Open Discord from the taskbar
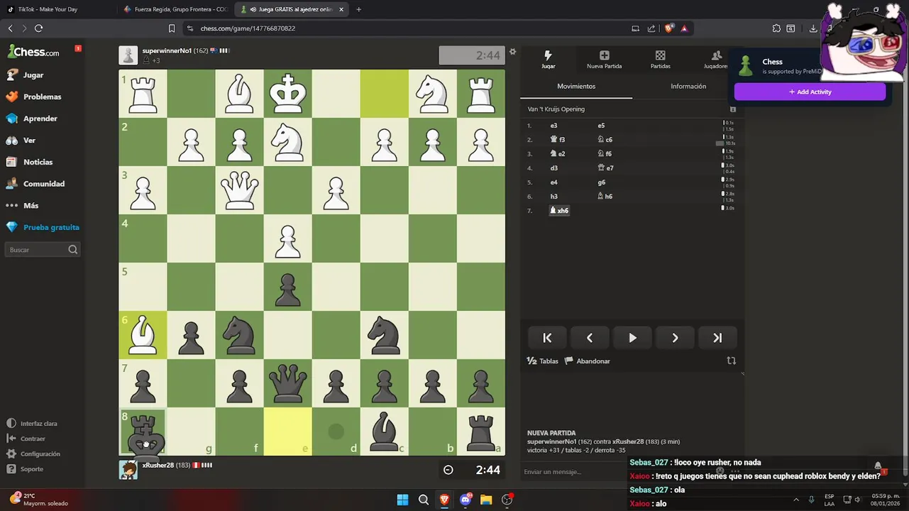Screen dimensions: 909x511 (x=465, y=500)
